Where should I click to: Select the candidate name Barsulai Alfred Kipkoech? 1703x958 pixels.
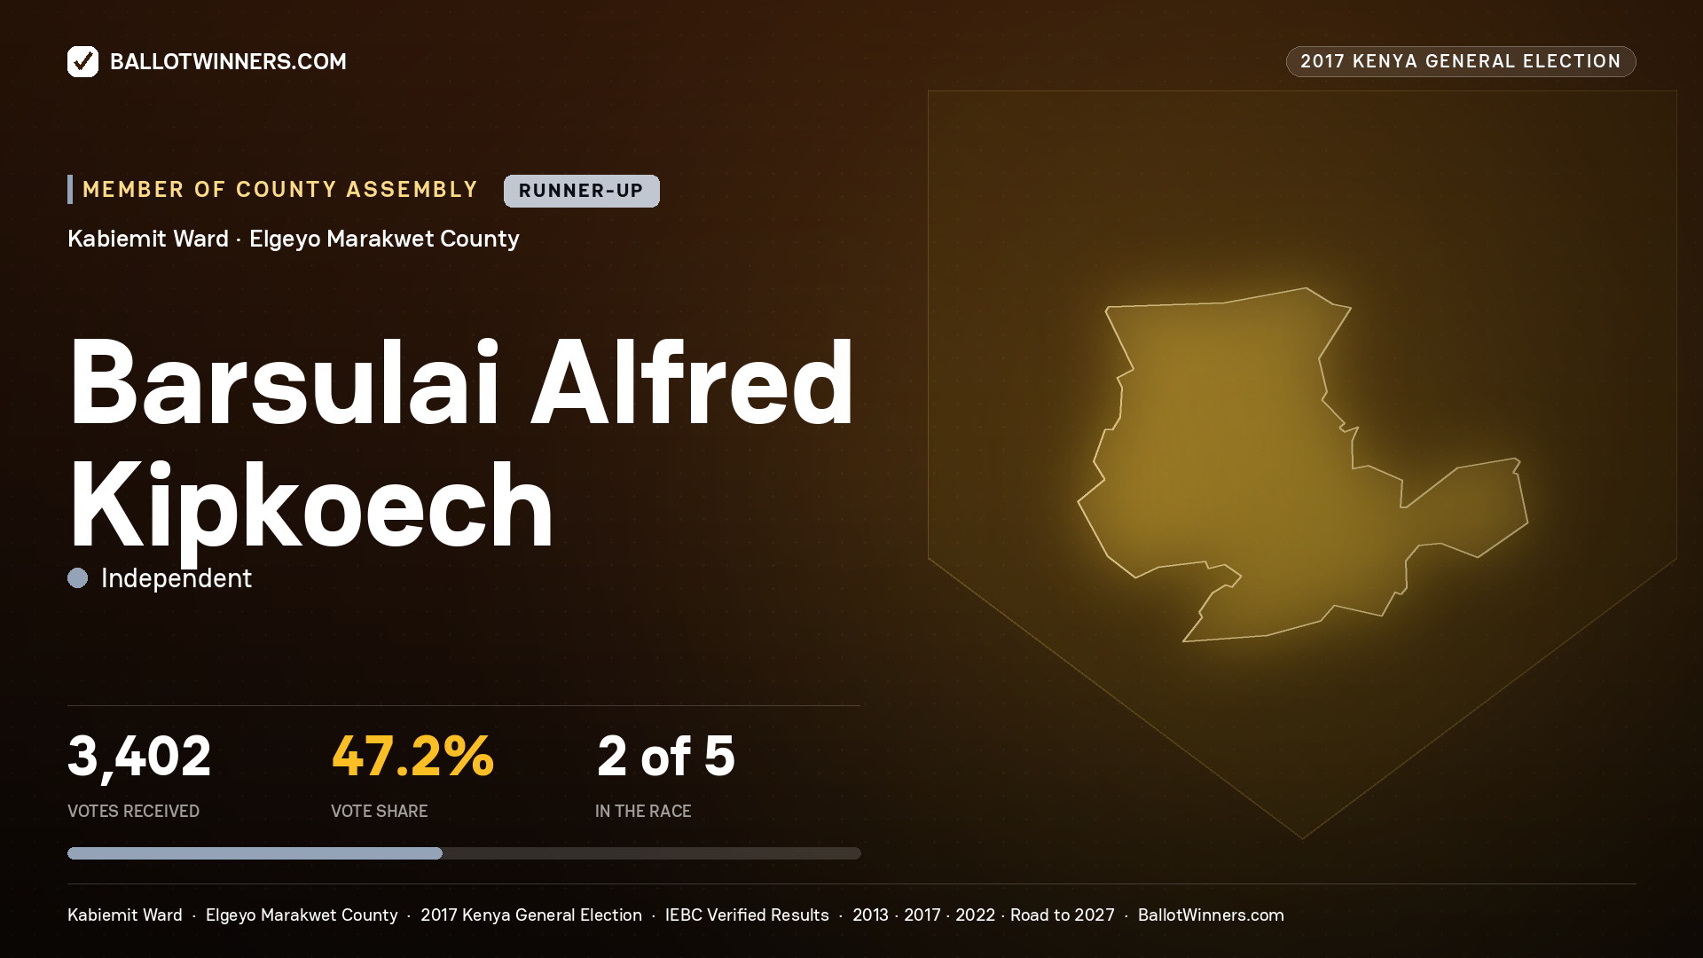click(461, 444)
